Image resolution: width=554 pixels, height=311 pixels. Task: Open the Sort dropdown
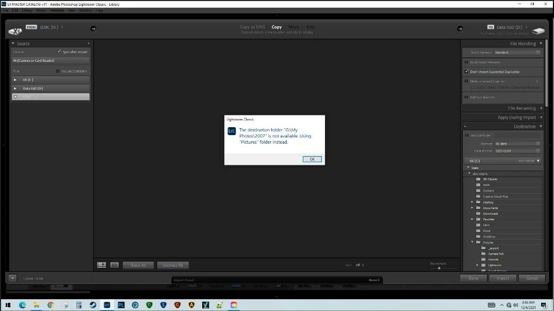(x=360, y=265)
